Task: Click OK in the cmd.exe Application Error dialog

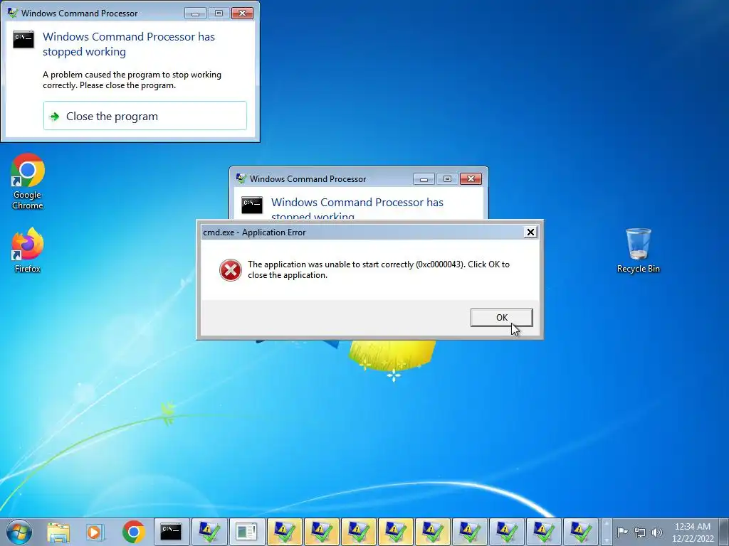Action: (501, 318)
